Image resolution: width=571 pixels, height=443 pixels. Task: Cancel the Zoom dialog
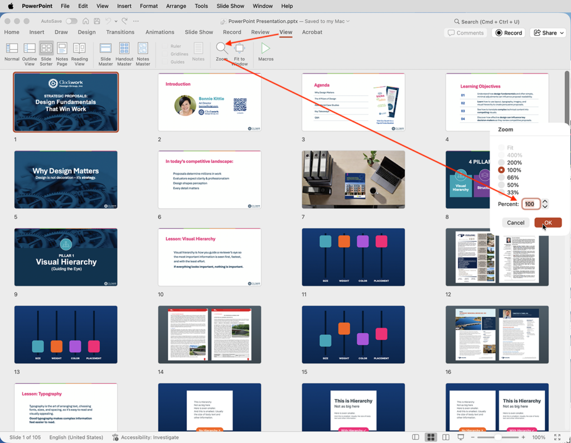[516, 223]
